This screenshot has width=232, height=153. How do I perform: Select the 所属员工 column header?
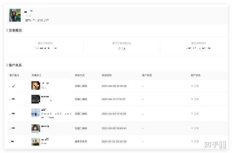[x=36, y=75]
